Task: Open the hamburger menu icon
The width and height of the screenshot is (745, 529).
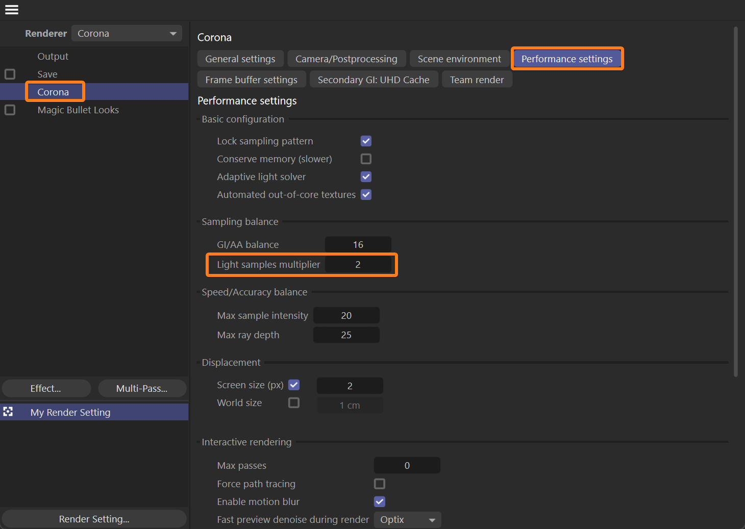Action: click(12, 10)
